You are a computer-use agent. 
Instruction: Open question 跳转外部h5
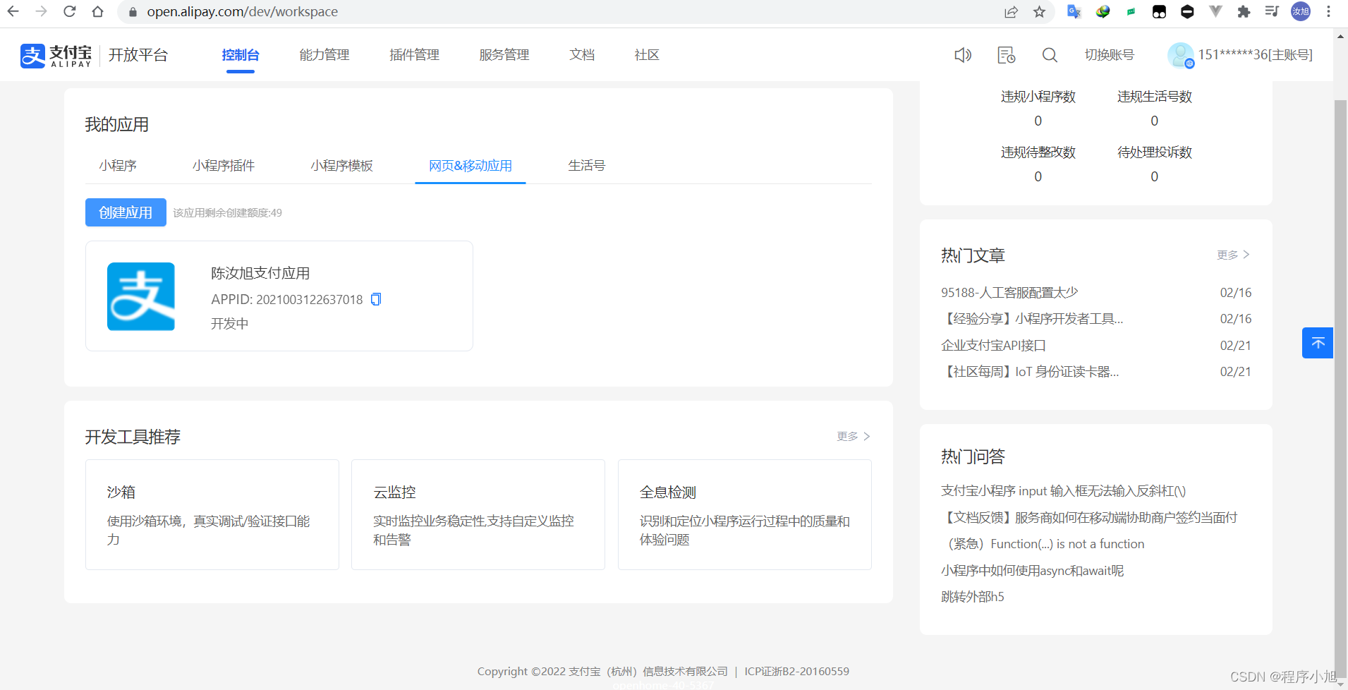pos(972,597)
